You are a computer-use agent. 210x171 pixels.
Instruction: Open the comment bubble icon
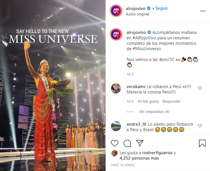tap(127, 143)
